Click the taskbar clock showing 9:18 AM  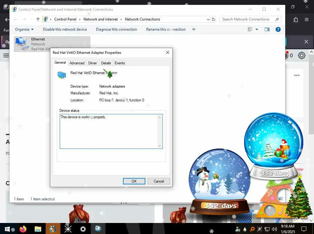click(x=288, y=229)
